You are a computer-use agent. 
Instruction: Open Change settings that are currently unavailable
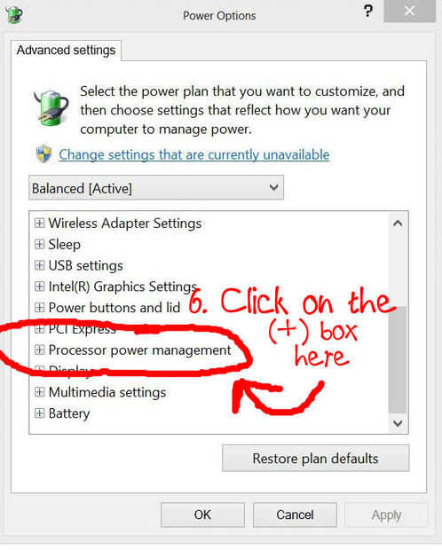click(x=194, y=154)
